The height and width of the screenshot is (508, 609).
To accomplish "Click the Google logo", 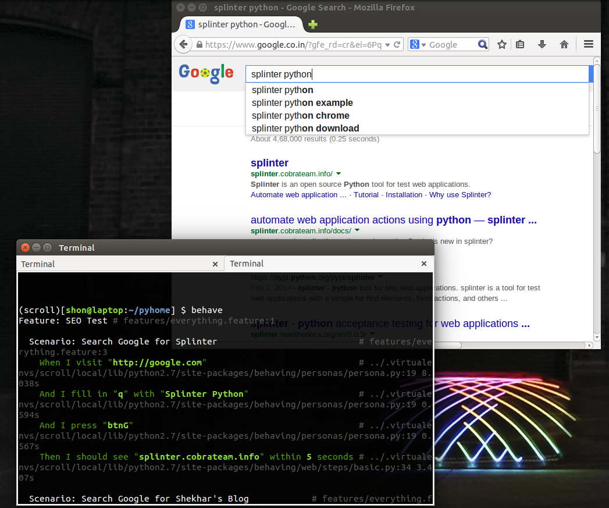I will [x=206, y=73].
